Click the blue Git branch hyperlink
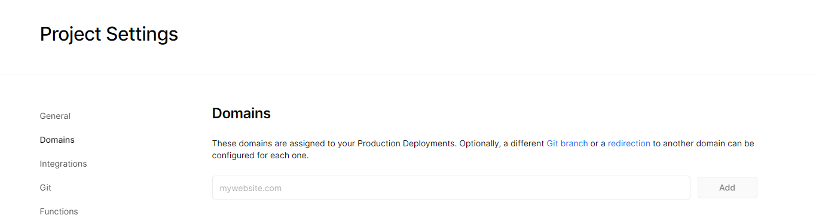 tap(567, 144)
